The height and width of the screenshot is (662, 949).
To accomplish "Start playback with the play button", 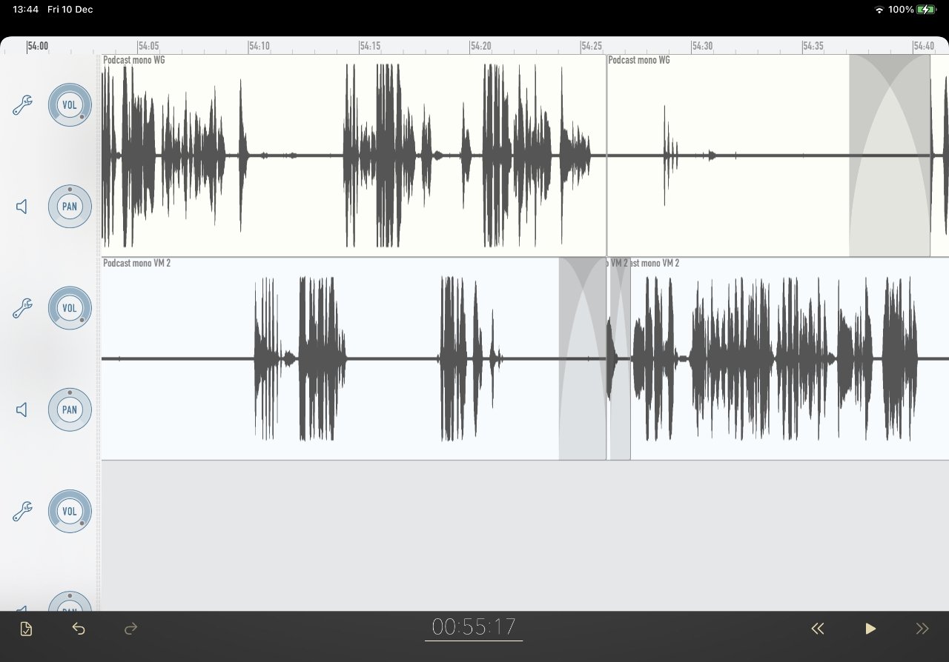I will point(870,629).
